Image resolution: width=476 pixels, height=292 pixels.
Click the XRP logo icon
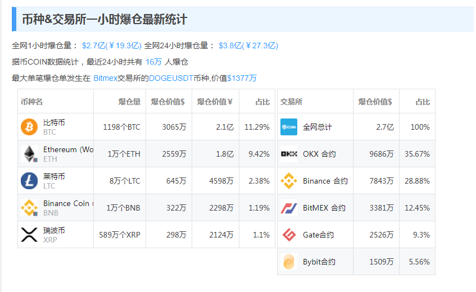tap(29, 235)
